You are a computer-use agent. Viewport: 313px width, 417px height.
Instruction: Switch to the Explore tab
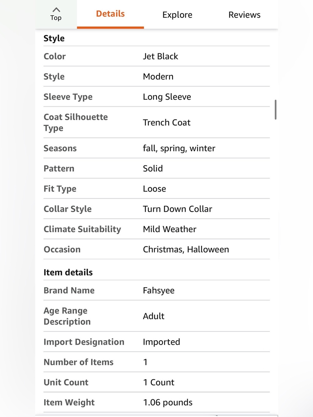[177, 15]
